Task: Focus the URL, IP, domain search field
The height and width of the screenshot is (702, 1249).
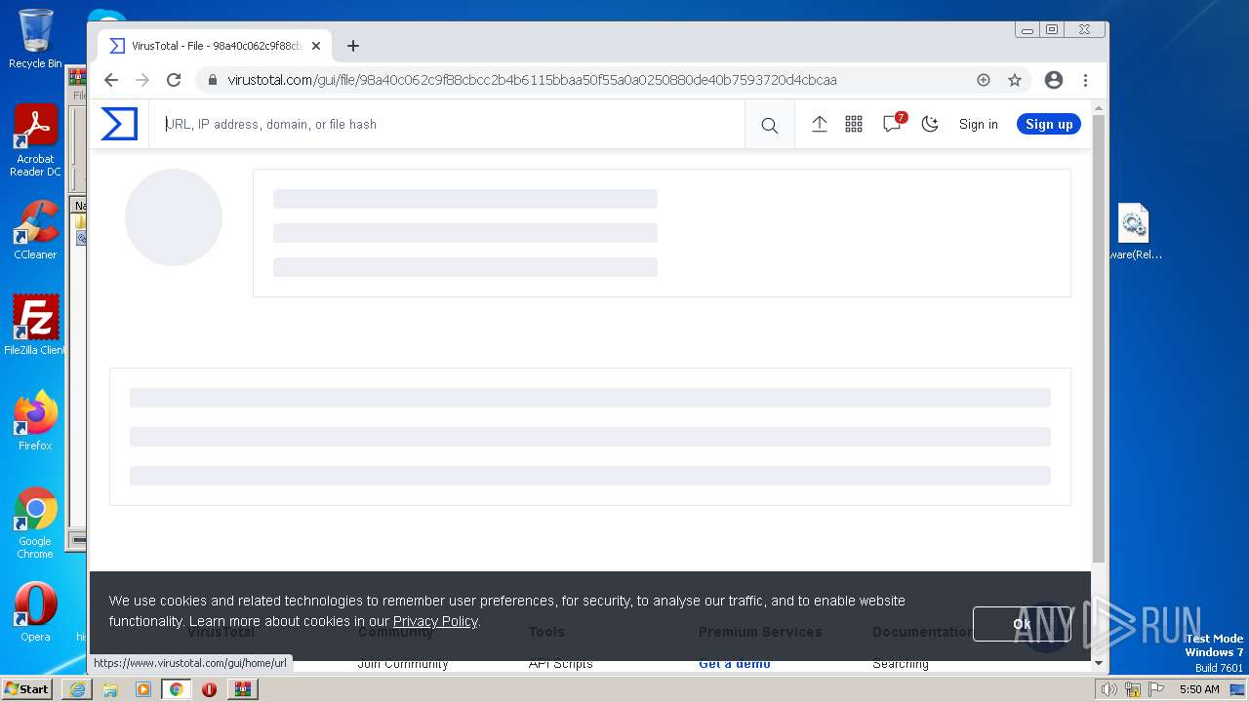Action: (x=449, y=124)
